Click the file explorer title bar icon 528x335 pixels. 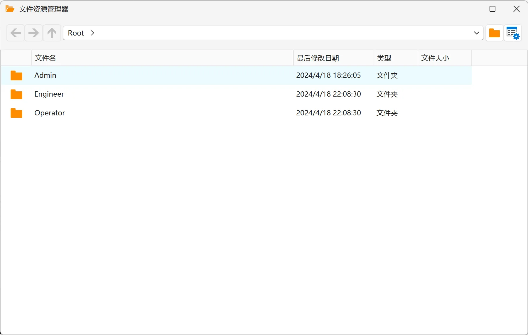(x=10, y=9)
